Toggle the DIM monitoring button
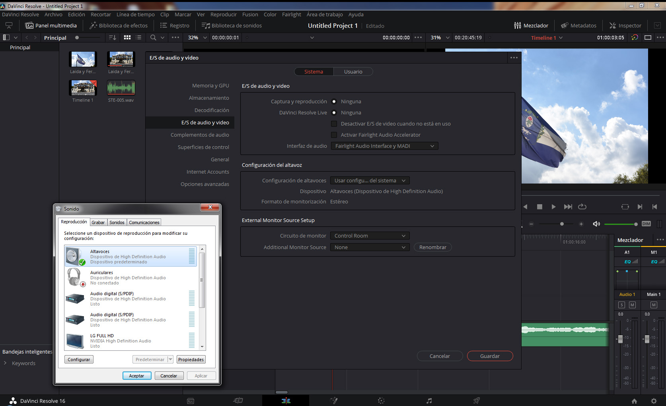This screenshot has width=666, height=406. pyautogui.click(x=646, y=224)
